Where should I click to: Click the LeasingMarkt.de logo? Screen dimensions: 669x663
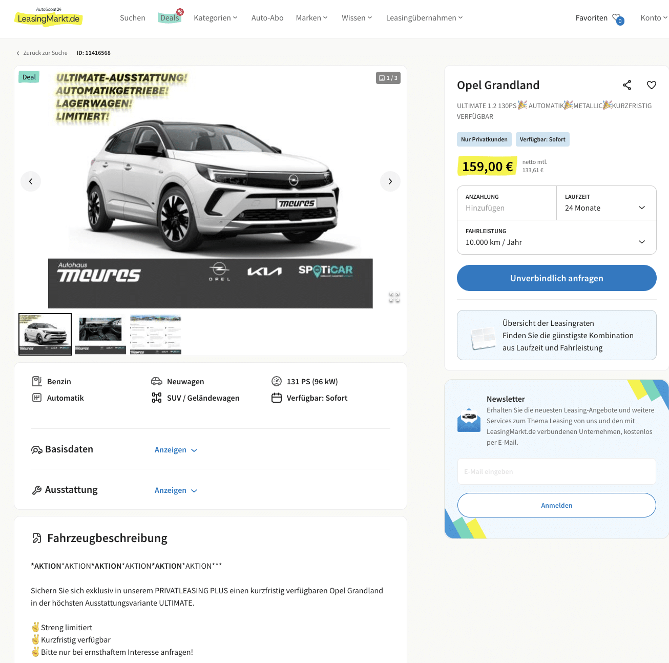click(x=48, y=17)
